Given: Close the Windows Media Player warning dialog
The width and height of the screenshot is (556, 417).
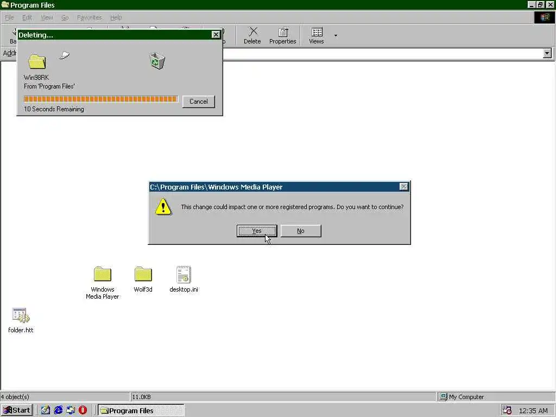Looking at the screenshot, I should (403, 187).
